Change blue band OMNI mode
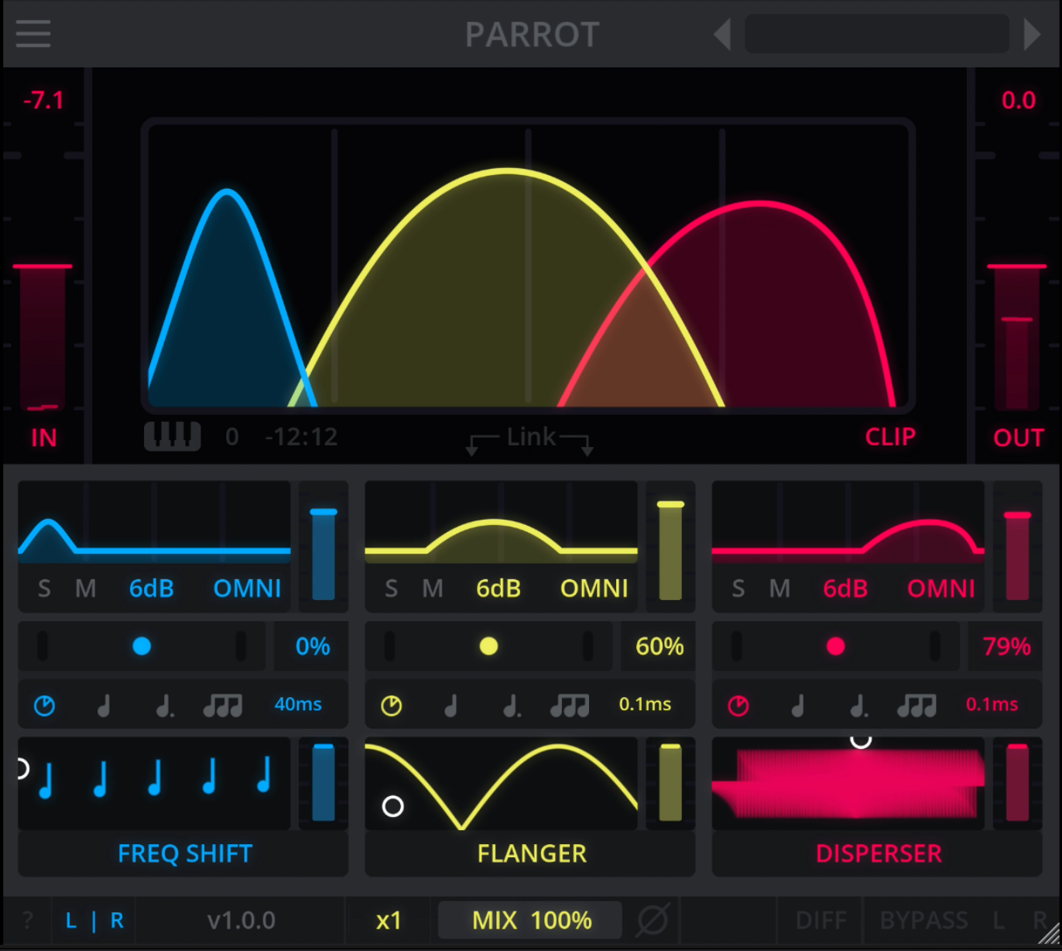Viewport: 1062px width, 951px height. [247, 589]
